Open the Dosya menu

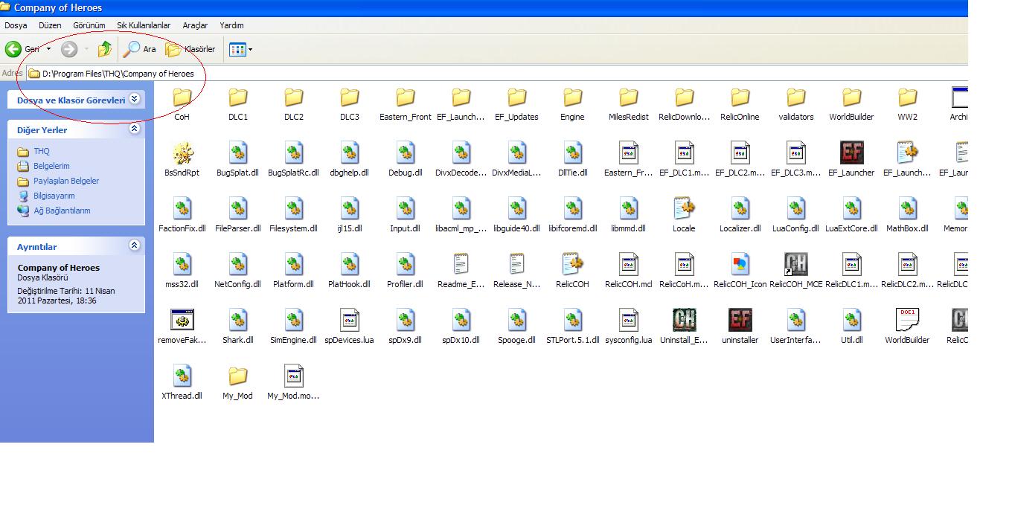(x=16, y=25)
